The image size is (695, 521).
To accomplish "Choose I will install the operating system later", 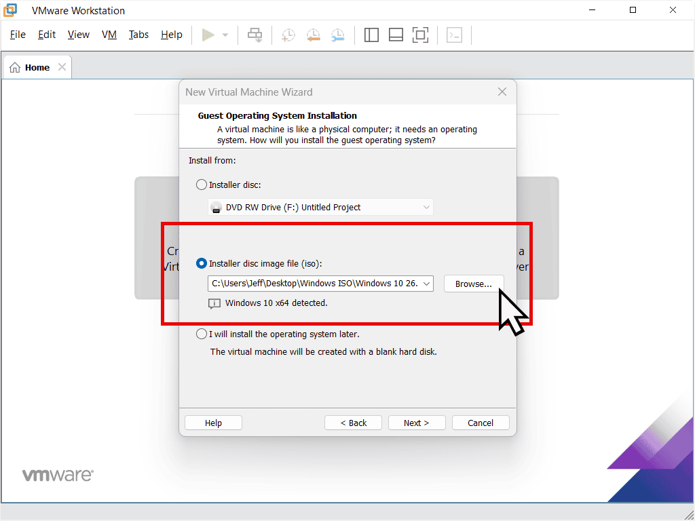I will (202, 334).
